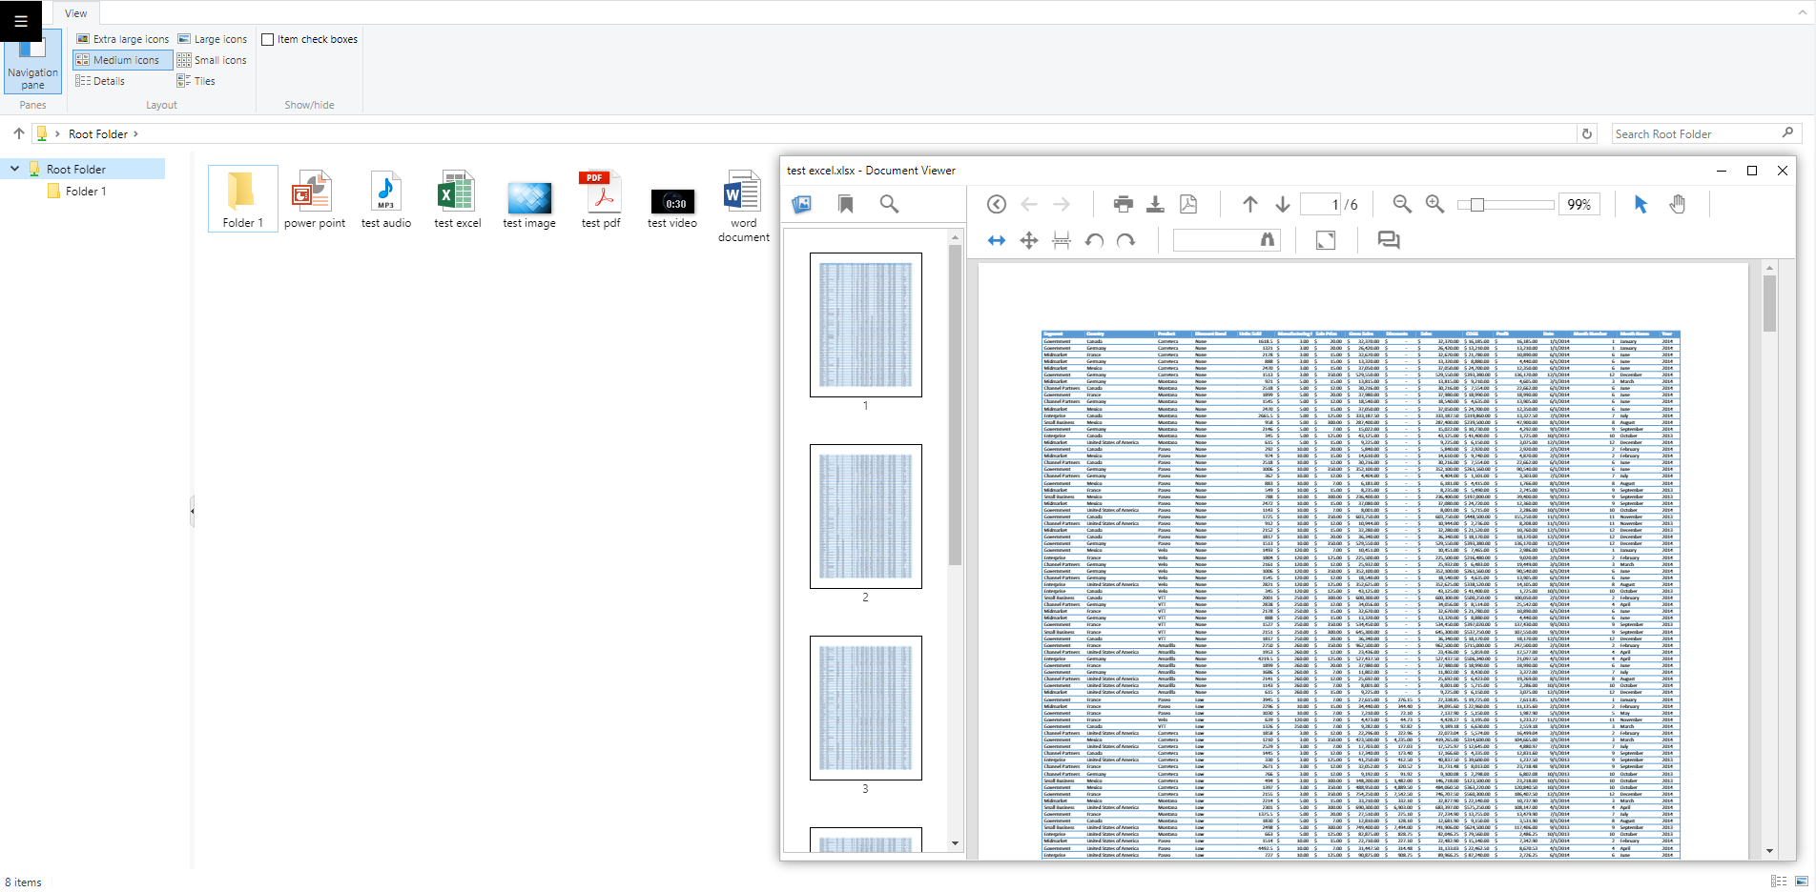
Task: Click the page number input field
Action: click(1321, 205)
